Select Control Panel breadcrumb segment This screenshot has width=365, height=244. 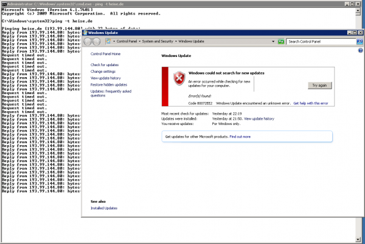pos(127,41)
